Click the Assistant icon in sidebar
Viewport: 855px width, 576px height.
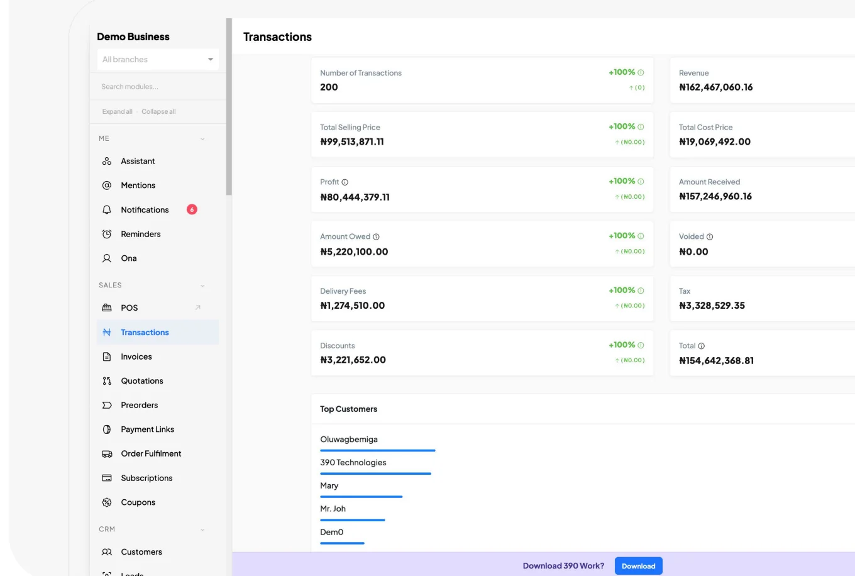pyautogui.click(x=107, y=161)
